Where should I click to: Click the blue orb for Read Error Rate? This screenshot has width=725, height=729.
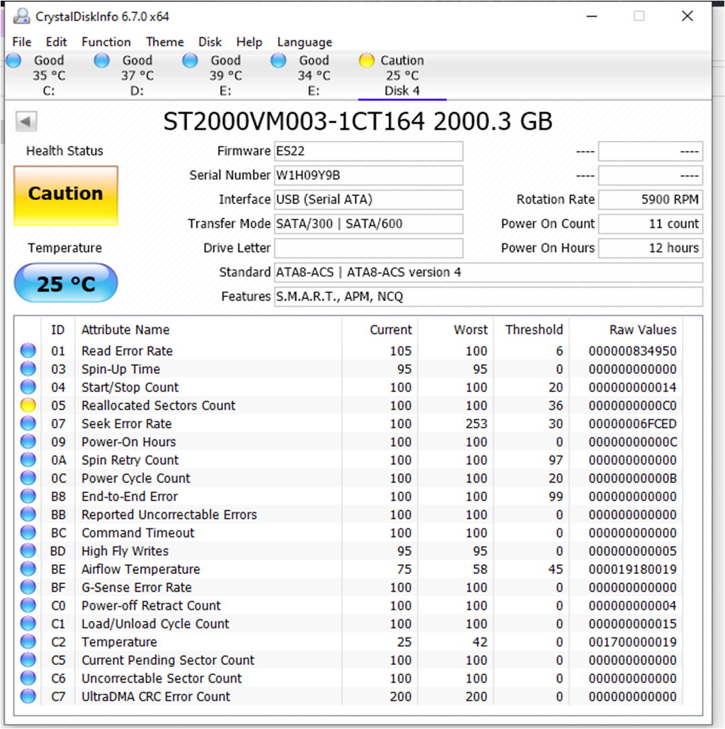pyautogui.click(x=28, y=350)
